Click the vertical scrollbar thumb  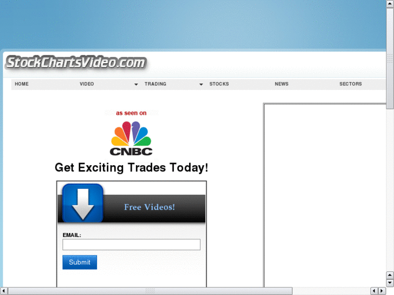click(x=390, y=58)
